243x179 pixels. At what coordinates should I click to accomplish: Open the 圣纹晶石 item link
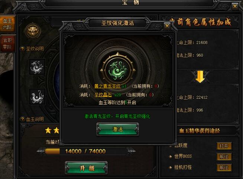103,95
